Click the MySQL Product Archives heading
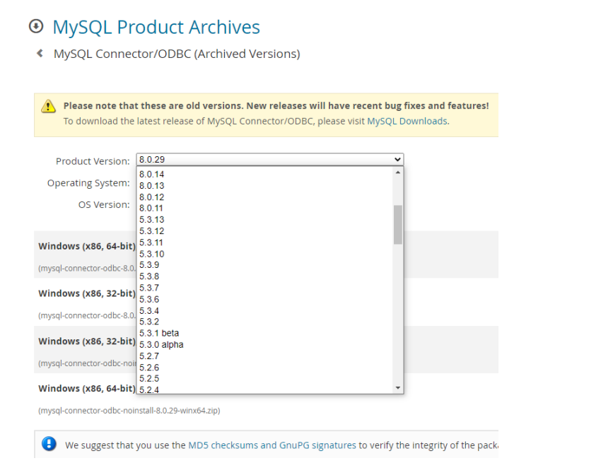Screen dimensions: 613x463 pos(156,28)
